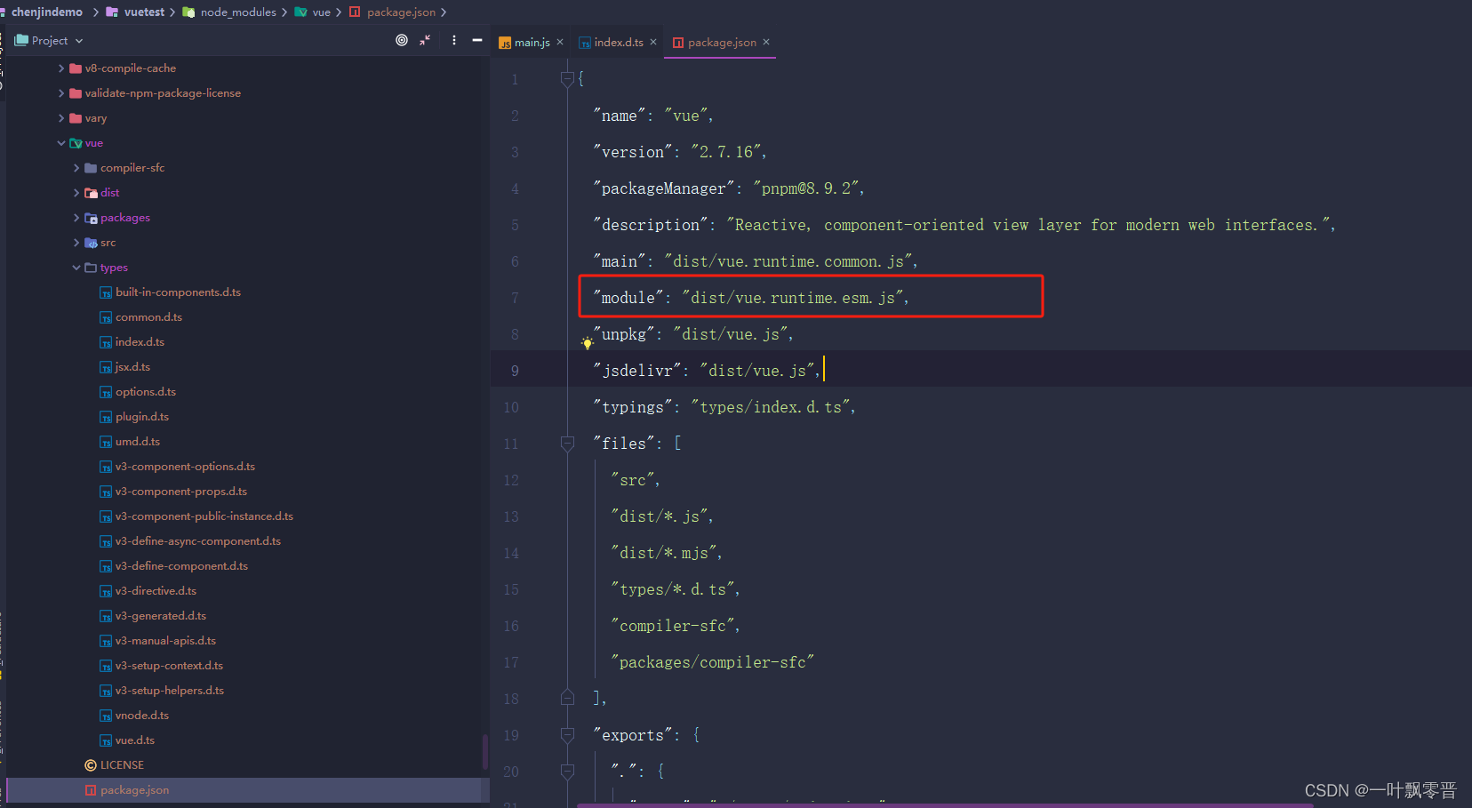Select v3-setup-helpers.d.ts file
The width and height of the screenshot is (1472, 808).
click(x=170, y=691)
